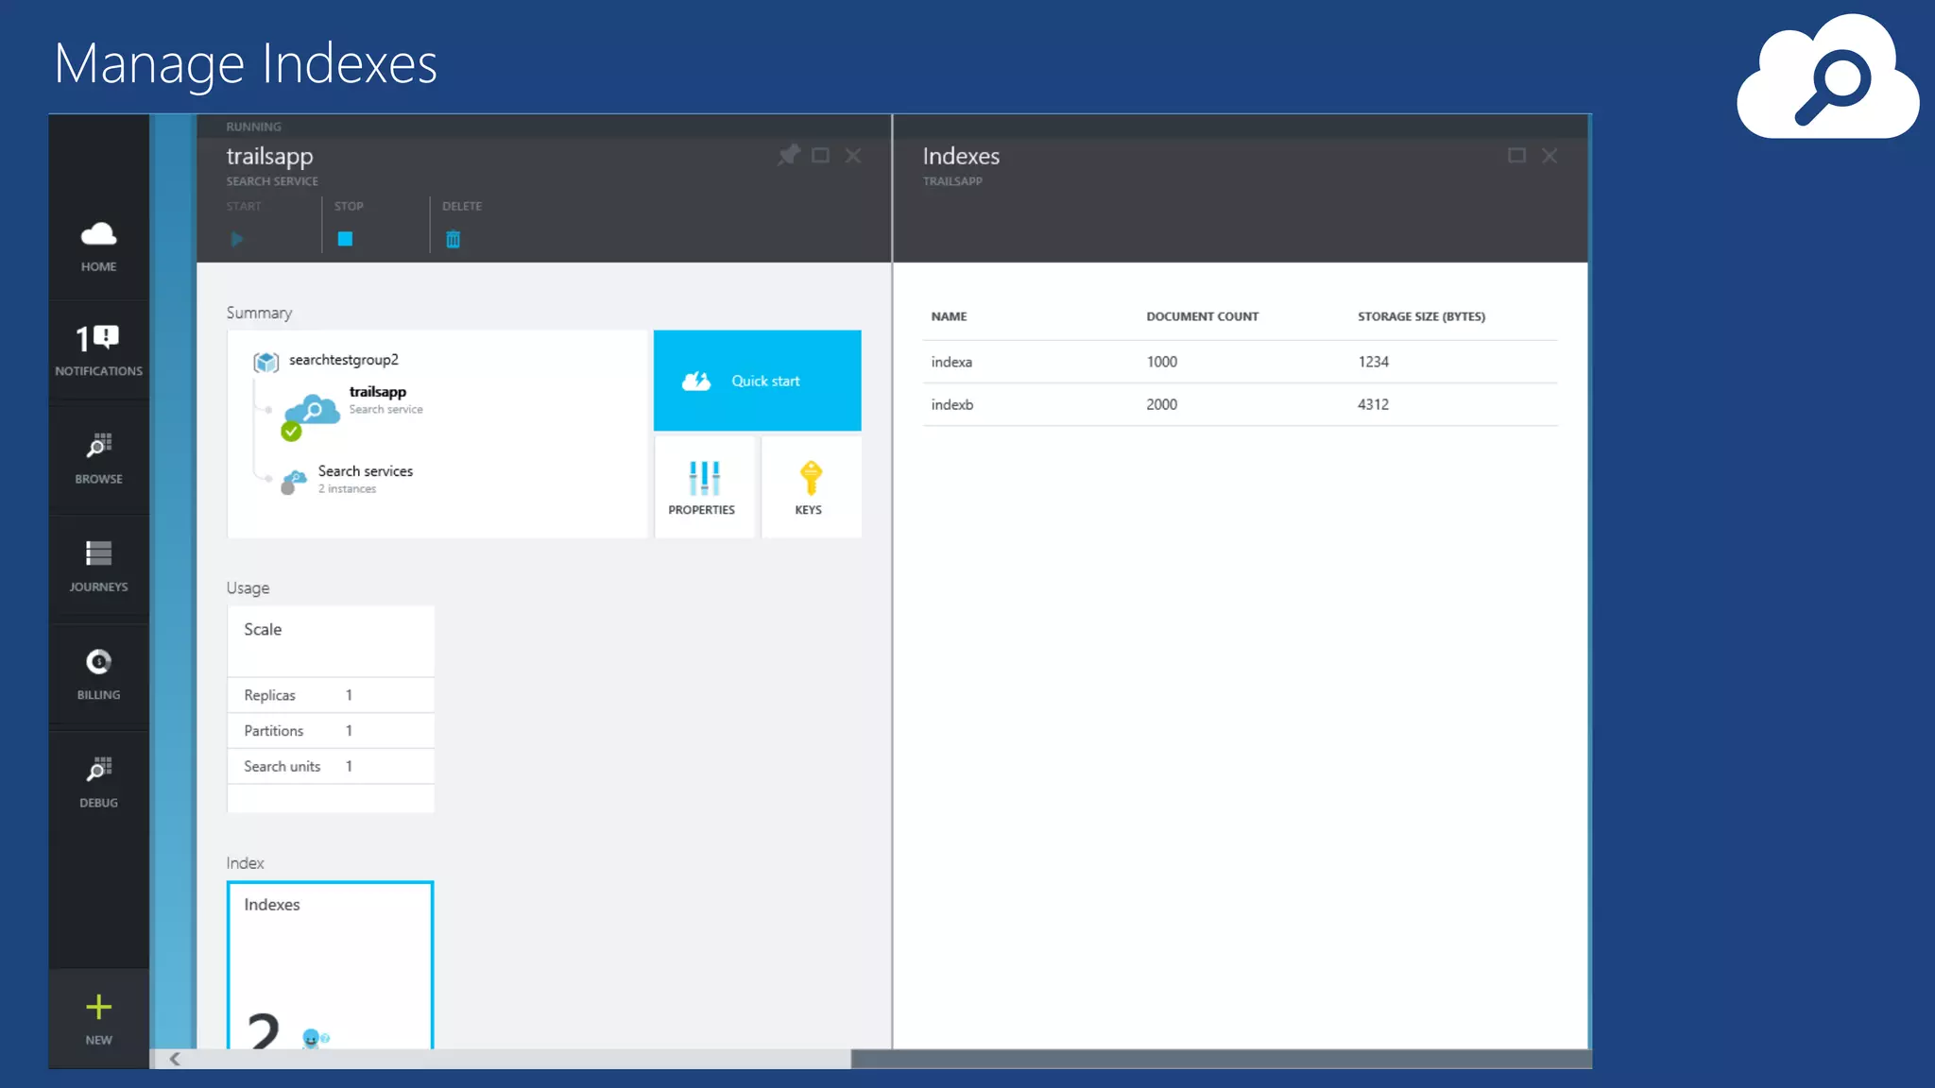Open Journeys in the sidebar
The image size is (1935, 1088).
[x=98, y=566]
